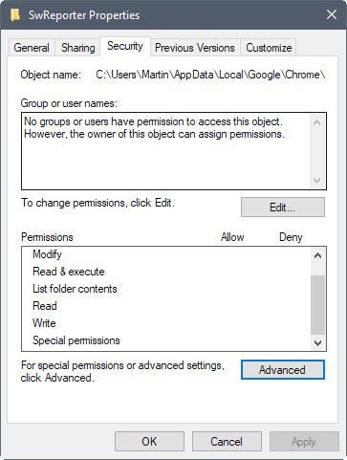Click the Permissions list scrollbar thumb
The height and width of the screenshot is (460, 347).
click(317, 305)
